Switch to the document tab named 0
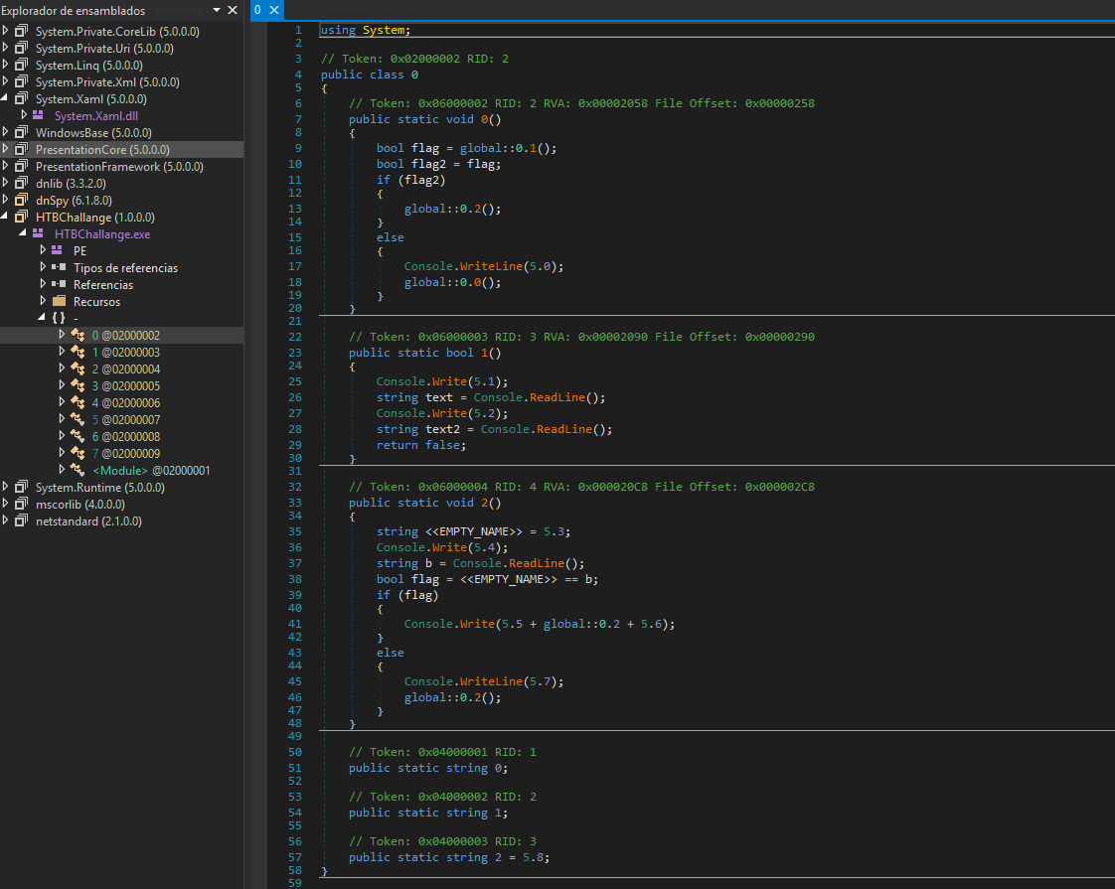Viewport: 1115px width, 889px height. [x=257, y=10]
